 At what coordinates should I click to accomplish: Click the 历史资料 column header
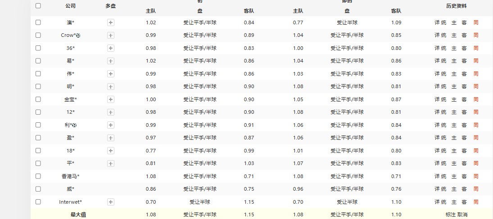pos(457,6)
